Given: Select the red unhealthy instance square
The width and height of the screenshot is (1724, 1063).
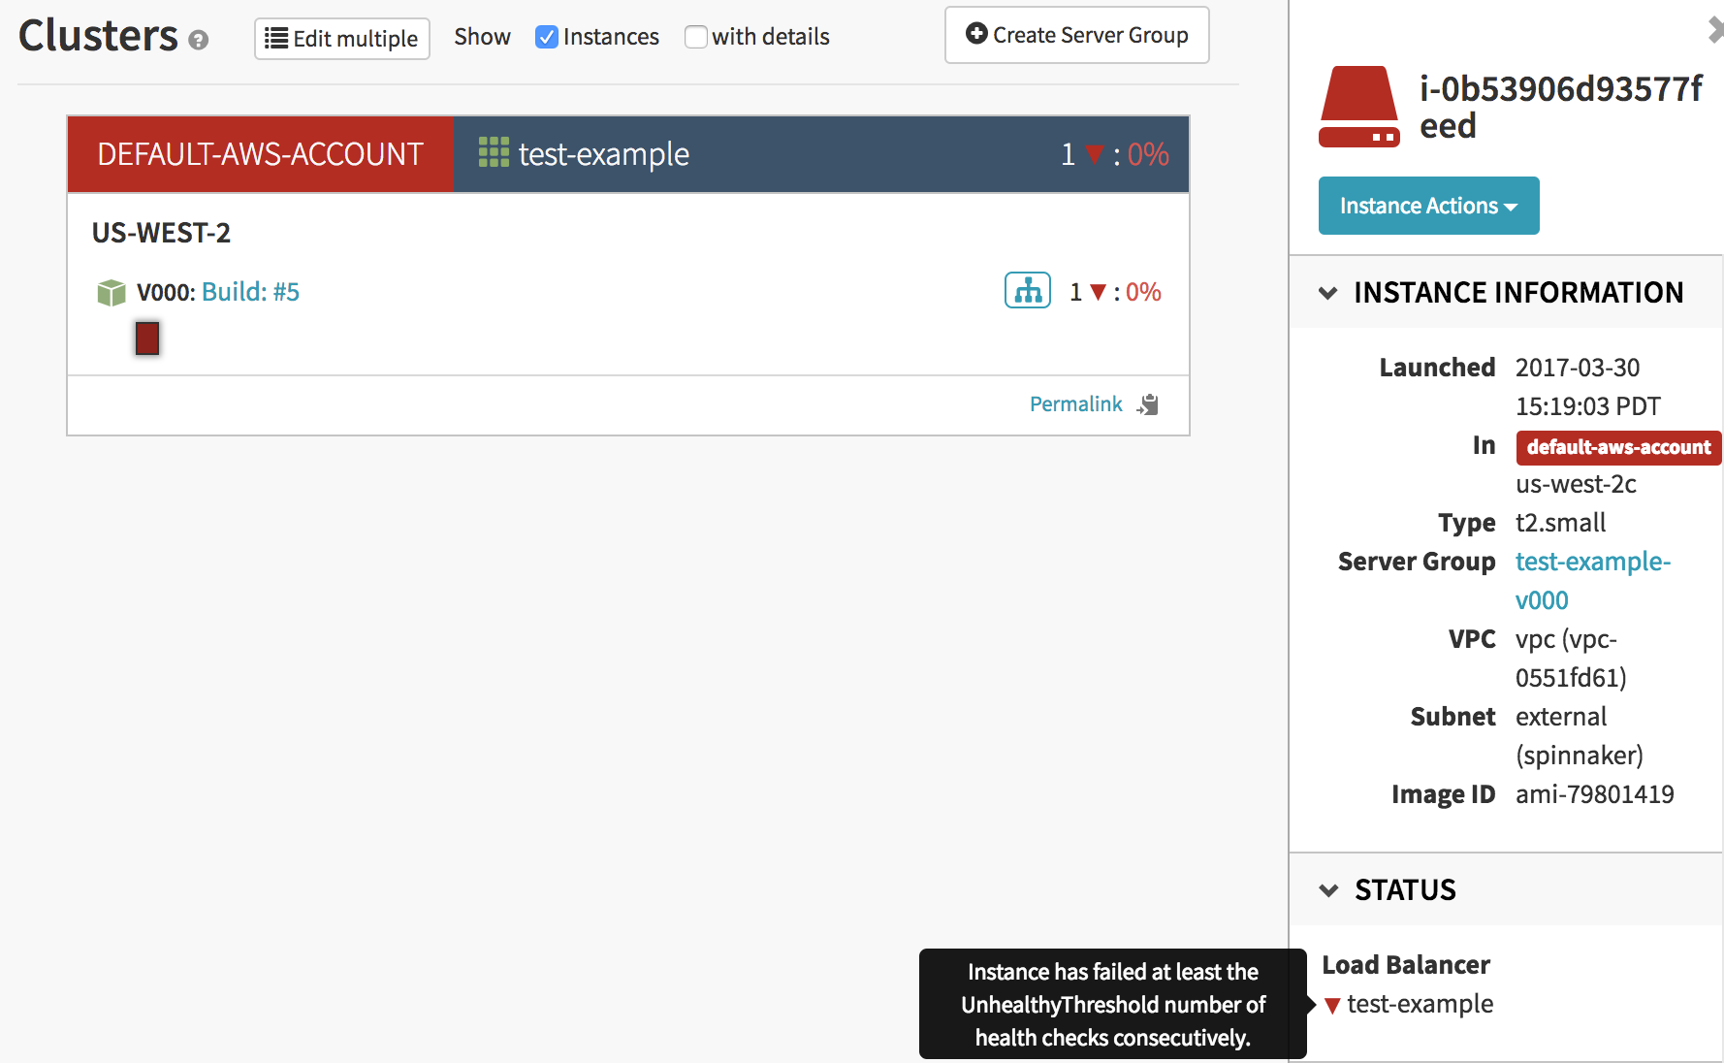Looking at the screenshot, I should click(147, 338).
